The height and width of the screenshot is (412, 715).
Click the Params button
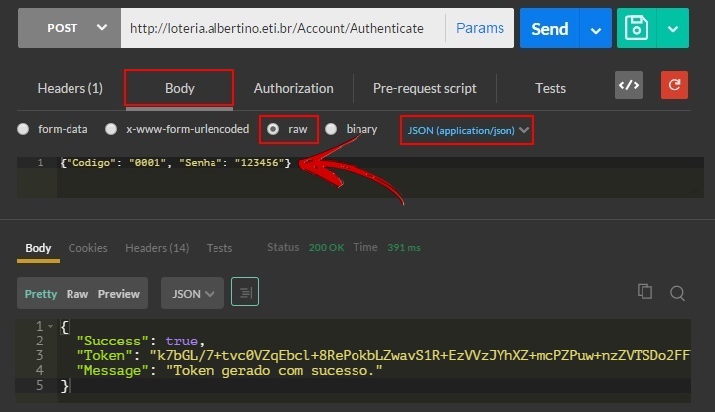click(x=480, y=28)
